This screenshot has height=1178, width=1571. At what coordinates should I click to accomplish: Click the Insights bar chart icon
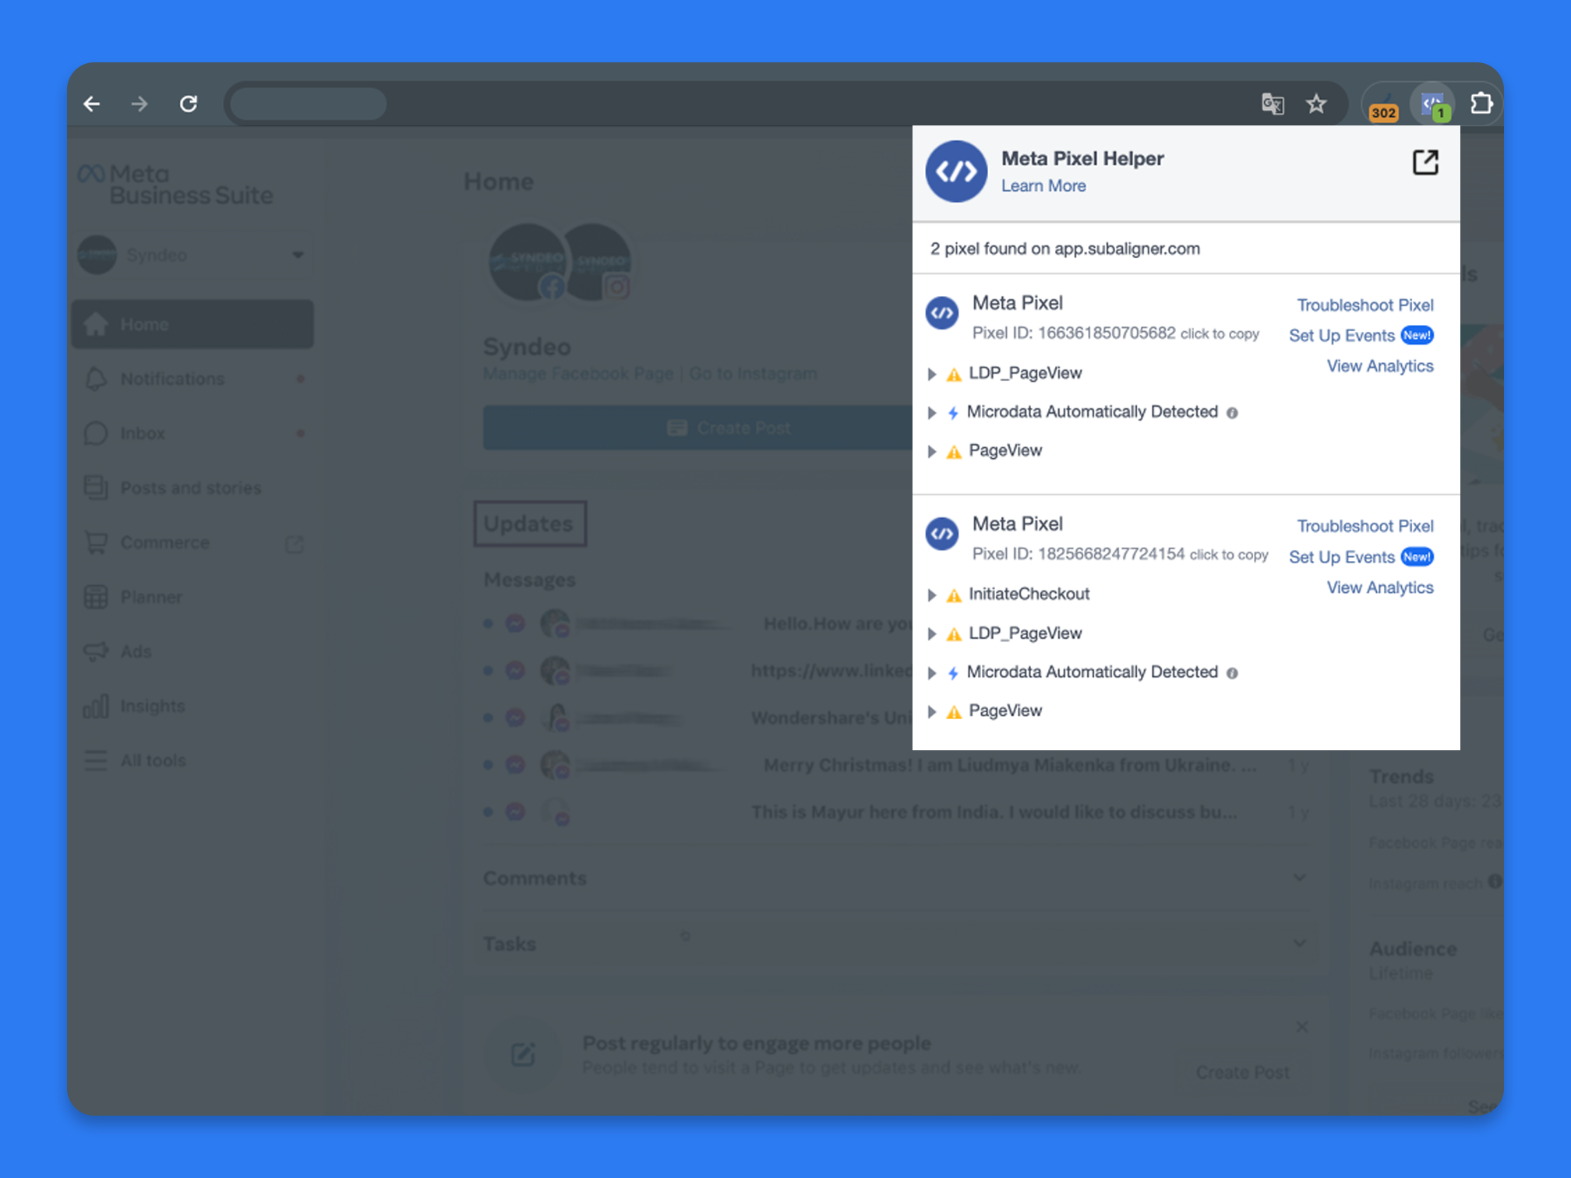point(96,707)
